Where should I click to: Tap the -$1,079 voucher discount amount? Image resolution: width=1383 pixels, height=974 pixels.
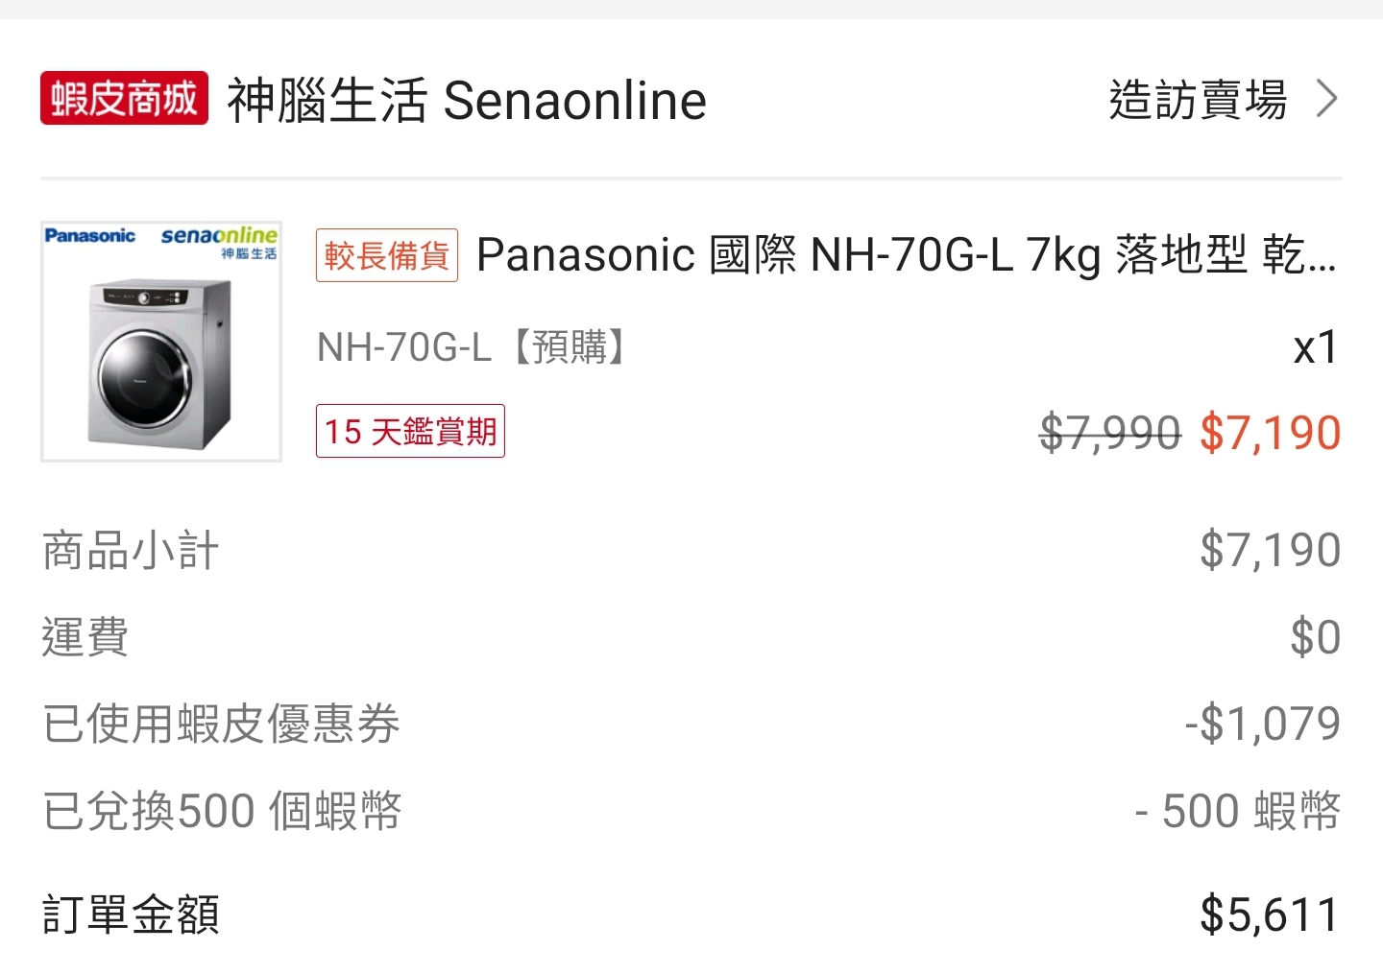(1262, 724)
